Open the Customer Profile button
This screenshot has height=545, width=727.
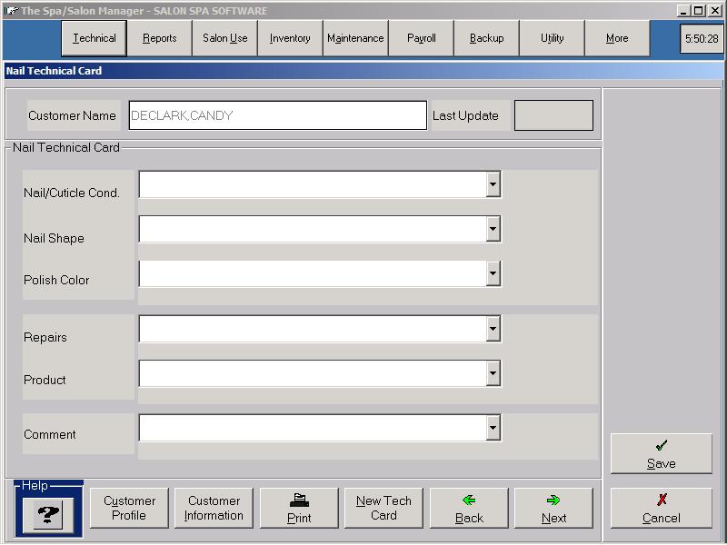[129, 508]
